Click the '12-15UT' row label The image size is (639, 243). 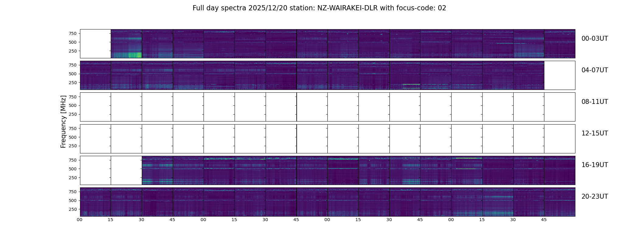(595, 133)
